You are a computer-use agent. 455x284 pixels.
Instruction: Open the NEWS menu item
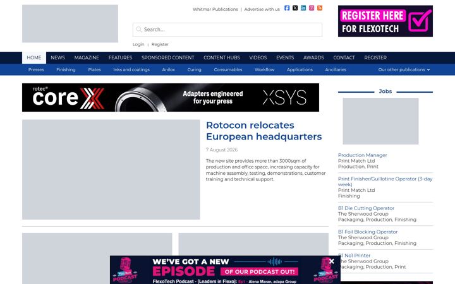coord(58,57)
